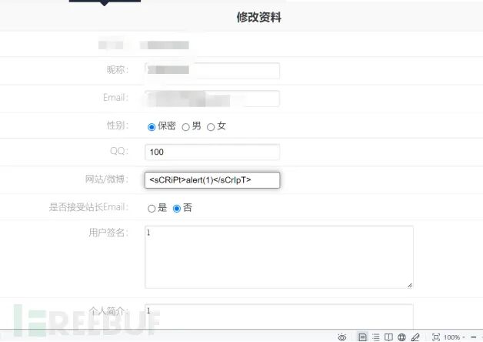
Task: Click the 网站/微博 label
Action: coord(107,179)
